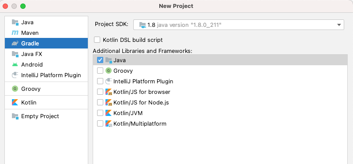Open the Project SDK dropdown arrow
Image resolution: width=353 pixels, height=164 pixels.
[x=339, y=25]
